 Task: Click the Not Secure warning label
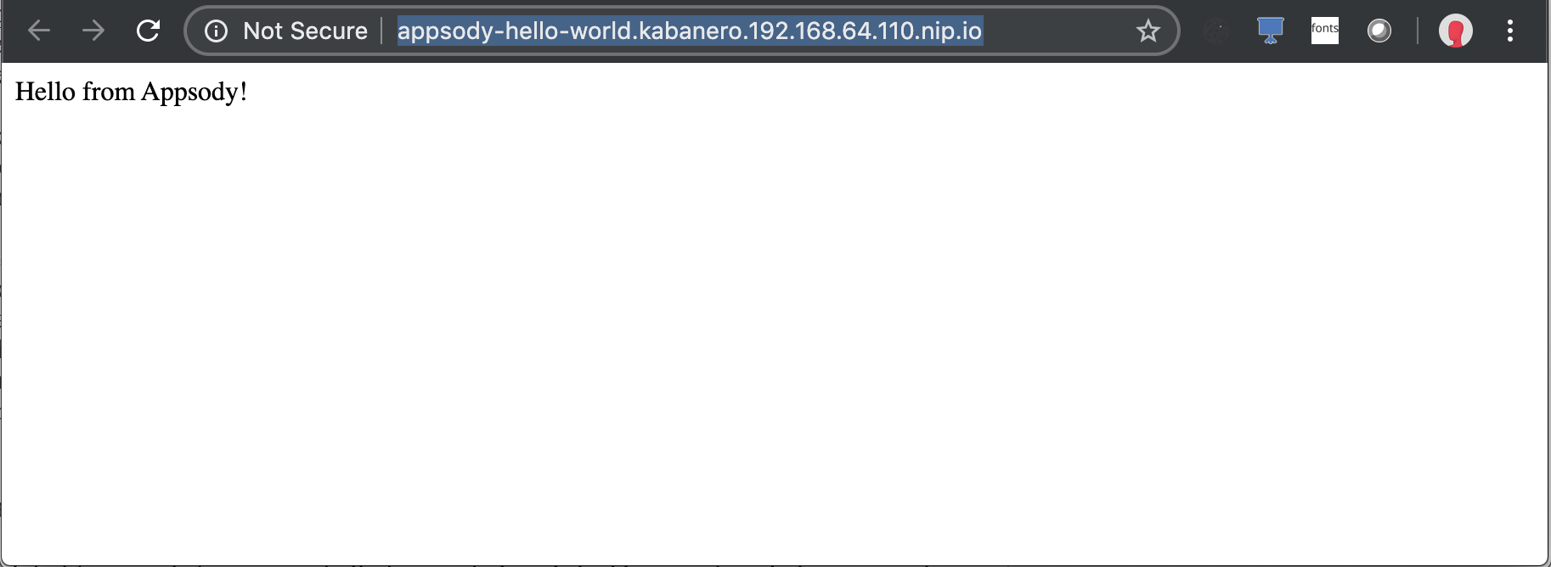click(x=305, y=31)
